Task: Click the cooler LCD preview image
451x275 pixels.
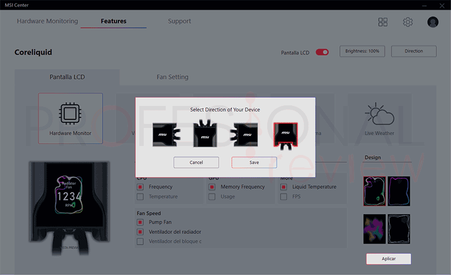Action: (69, 208)
